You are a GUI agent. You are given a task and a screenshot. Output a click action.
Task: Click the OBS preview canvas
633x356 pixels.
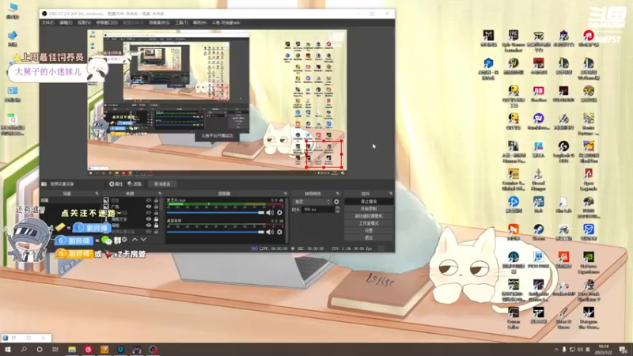tap(217, 102)
